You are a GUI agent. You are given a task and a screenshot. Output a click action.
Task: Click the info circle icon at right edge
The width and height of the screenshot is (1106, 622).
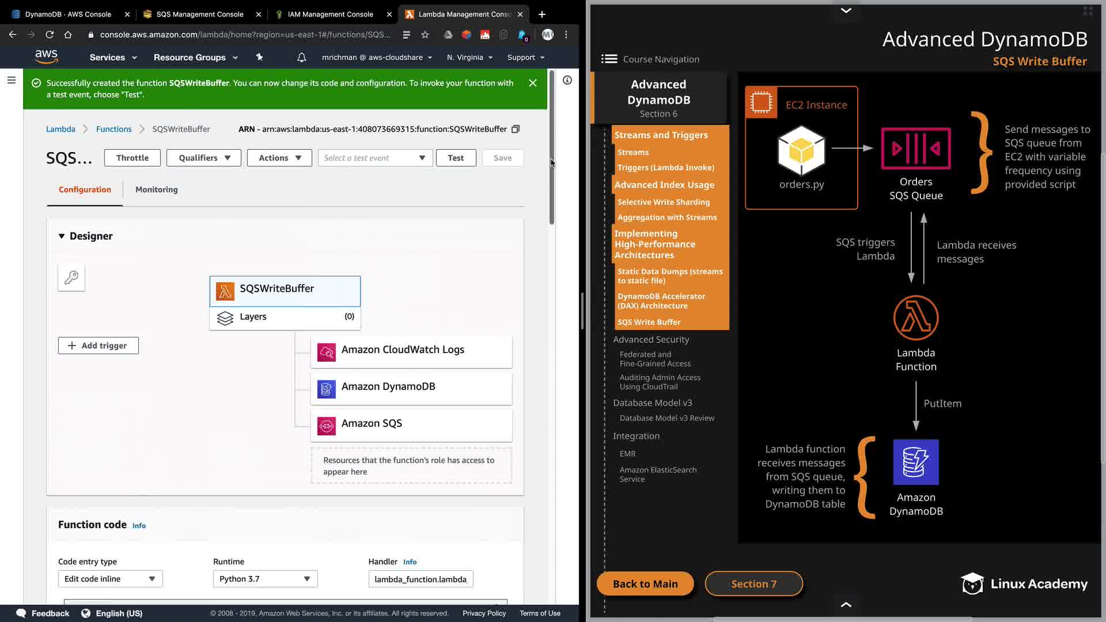click(567, 81)
